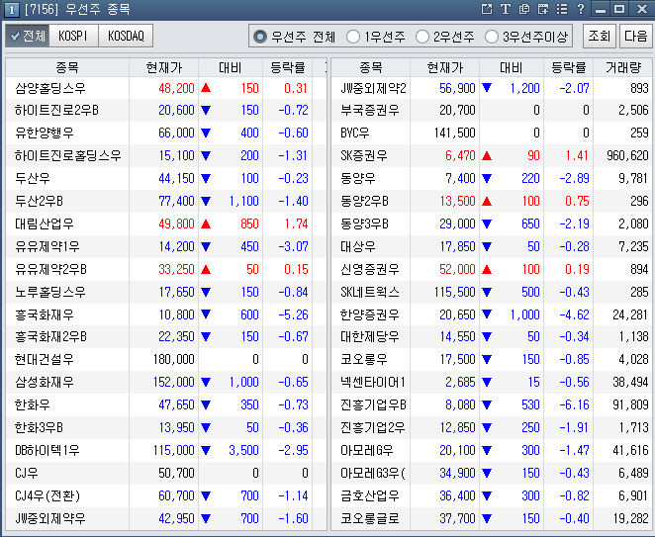The height and width of the screenshot is (537, 655).
Task: Click the 금호산업우 stock name
Action: coord(370,495)
